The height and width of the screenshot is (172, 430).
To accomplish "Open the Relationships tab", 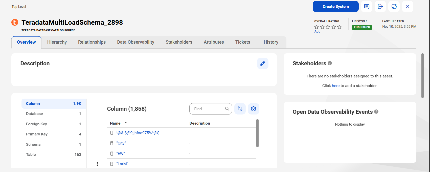I will click(x=92, y=42).
